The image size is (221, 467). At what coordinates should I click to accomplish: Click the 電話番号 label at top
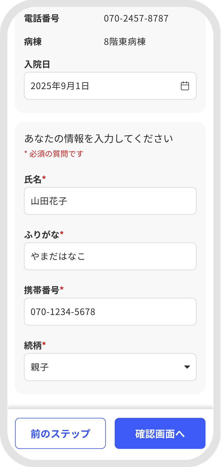[42, 18]
